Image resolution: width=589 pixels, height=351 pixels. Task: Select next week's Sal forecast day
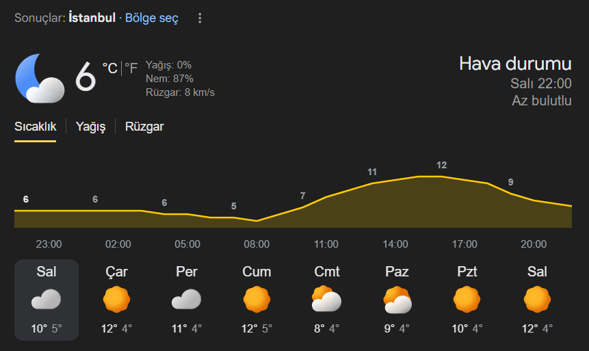(x=537, y=300)
